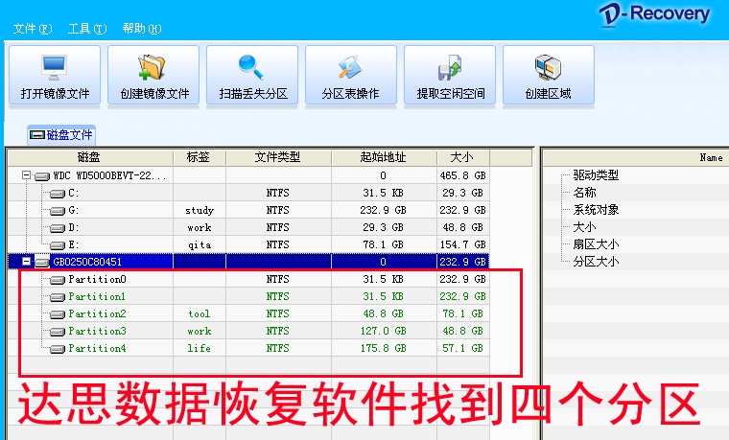Click the drive icon beside Partition2

tap(58, 314)
